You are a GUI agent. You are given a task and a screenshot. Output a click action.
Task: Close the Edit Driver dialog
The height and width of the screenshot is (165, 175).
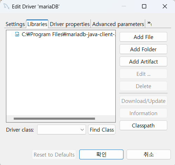[165, 6]
